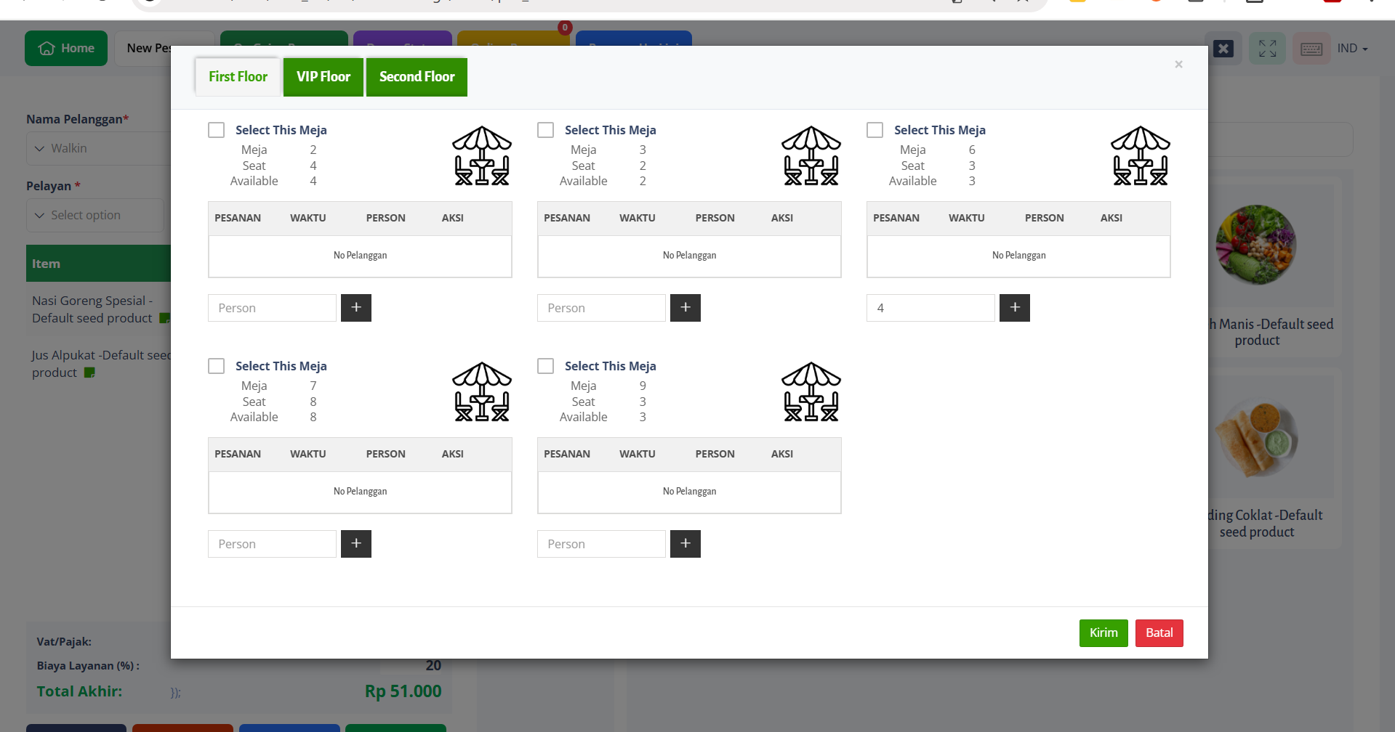Switch to the VIP Floor tab
1395x732 pixels.
point(323,77)
